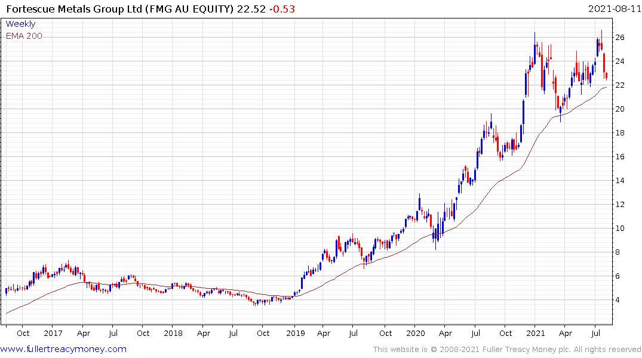The image size is (642, 358).
Task: Click the 2019 time axis label
Action: (x=296, y=333)
